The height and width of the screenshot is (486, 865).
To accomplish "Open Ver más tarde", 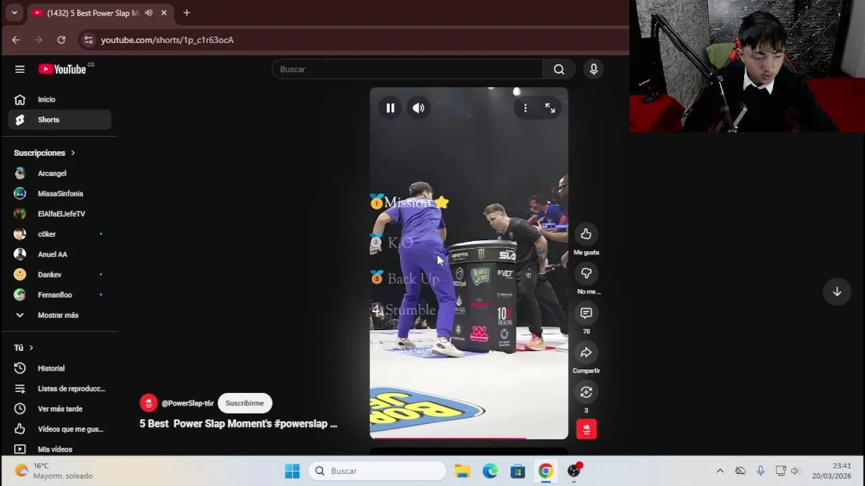I will click(x=59, y=409).
